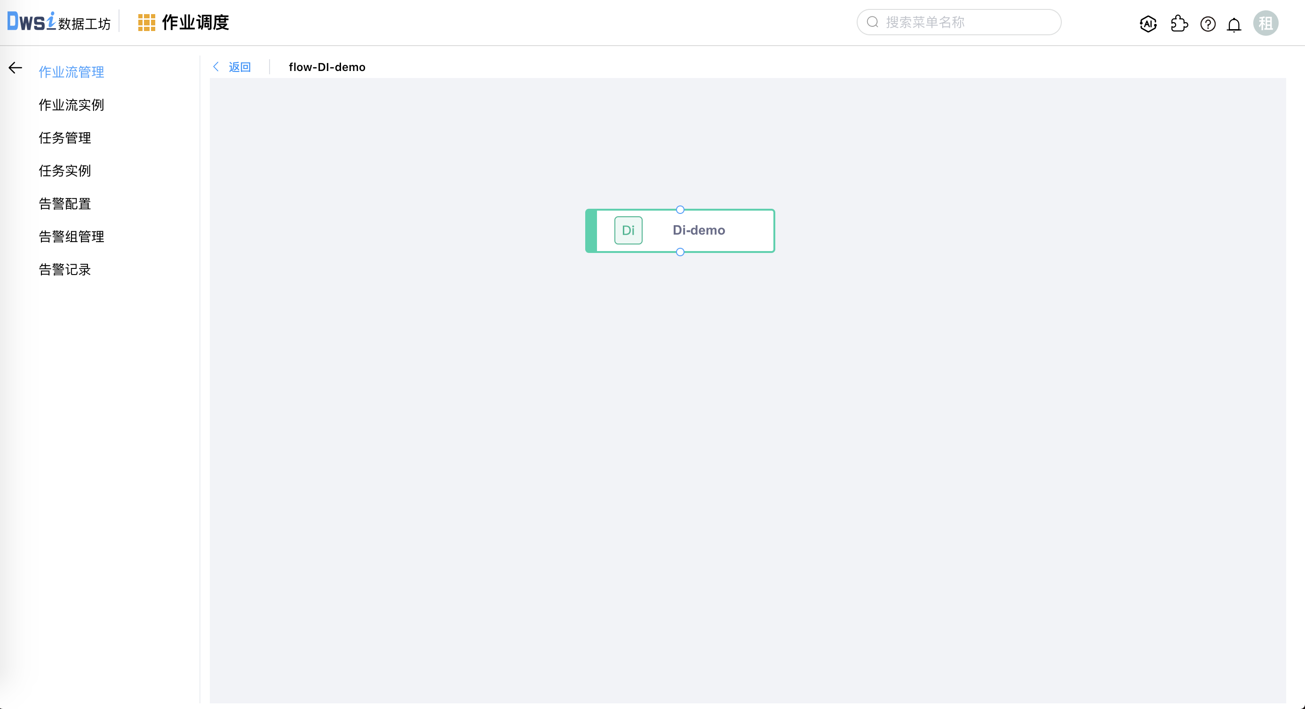Select 任务管理 menu item
Screen dimensions: 1305x709
(65, 138)
